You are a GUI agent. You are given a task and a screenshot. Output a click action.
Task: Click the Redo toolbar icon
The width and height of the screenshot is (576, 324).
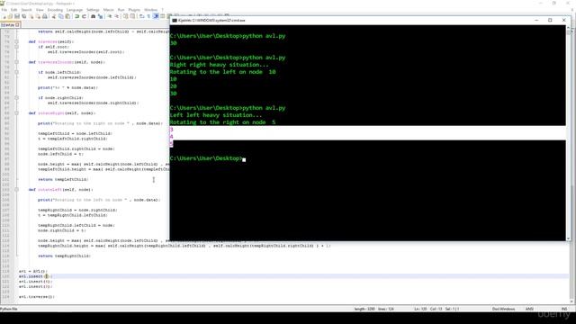point(84,16)
